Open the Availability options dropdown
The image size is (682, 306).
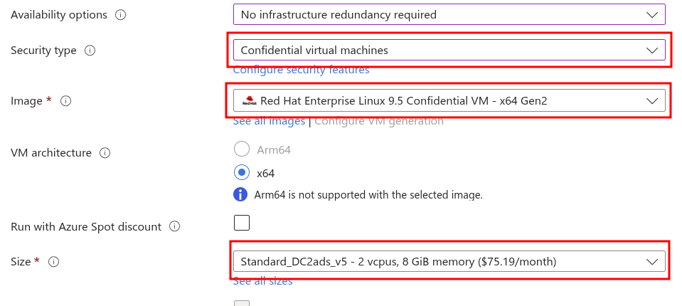point(449,14)
